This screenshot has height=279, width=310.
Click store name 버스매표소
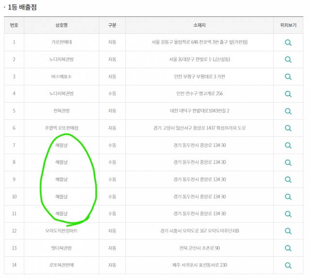(62, 76)
